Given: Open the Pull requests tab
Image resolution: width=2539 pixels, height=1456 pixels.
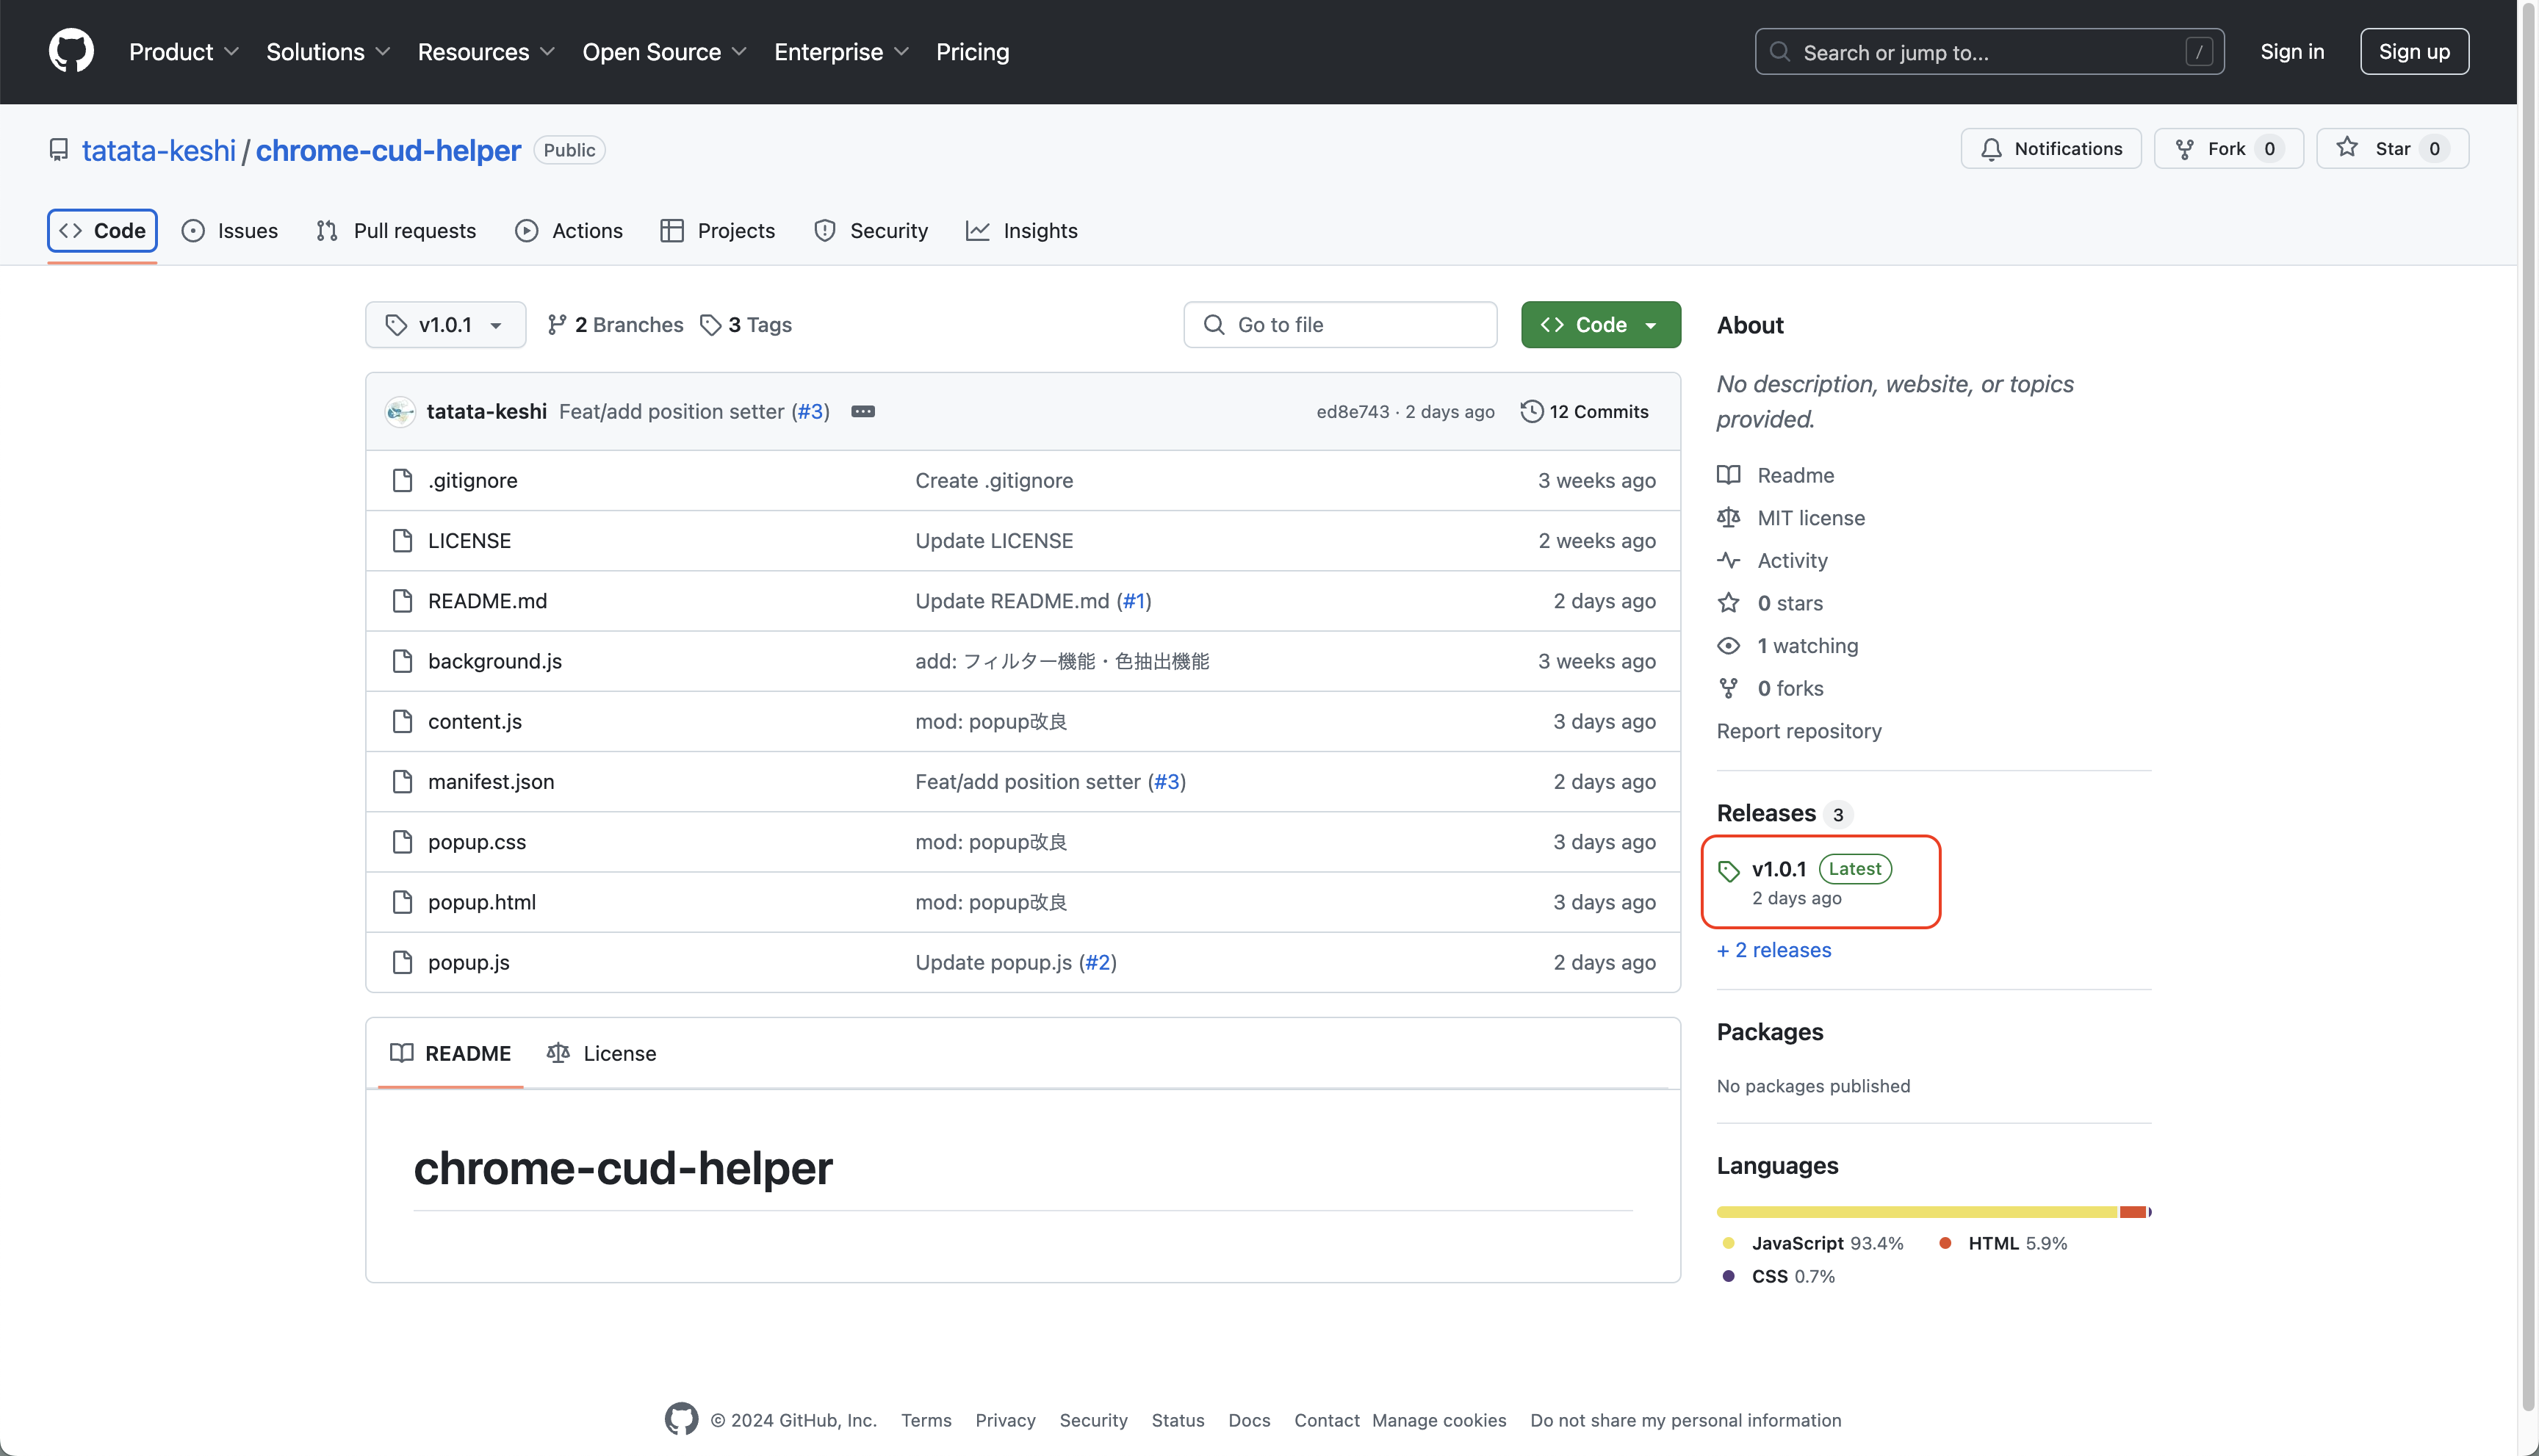Looking at the screenshot, I should 396,231.
